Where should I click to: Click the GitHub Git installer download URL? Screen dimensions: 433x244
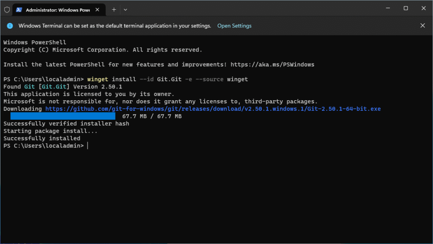click(213, 109)
